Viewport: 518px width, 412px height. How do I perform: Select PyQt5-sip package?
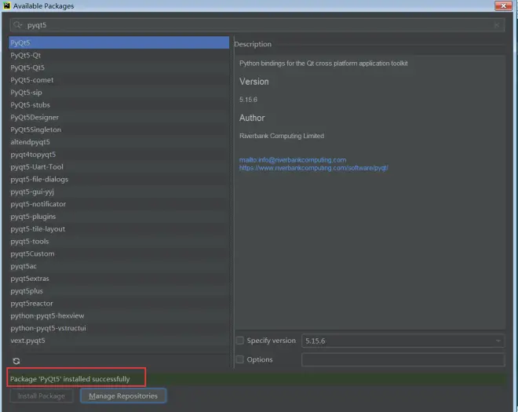pos(119,93)
